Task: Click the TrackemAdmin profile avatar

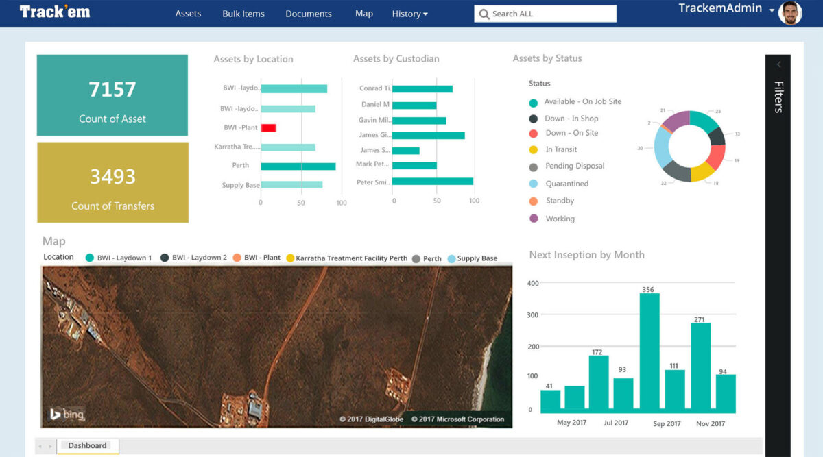Action: 790,12
